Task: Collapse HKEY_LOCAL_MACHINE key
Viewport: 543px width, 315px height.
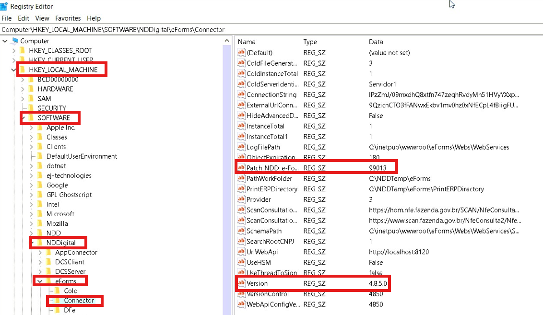Action: coord(13,70)
